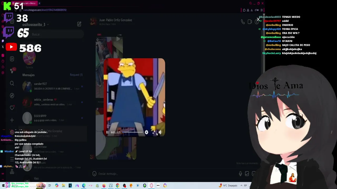337x189 pixels.
Task: Click the four-squares apps icon in sidebar
Action: pos(12,172)
